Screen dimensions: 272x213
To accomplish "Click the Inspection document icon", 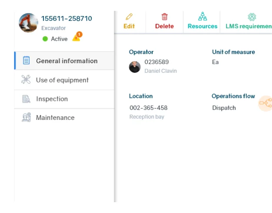I will (x=26, y=99).
